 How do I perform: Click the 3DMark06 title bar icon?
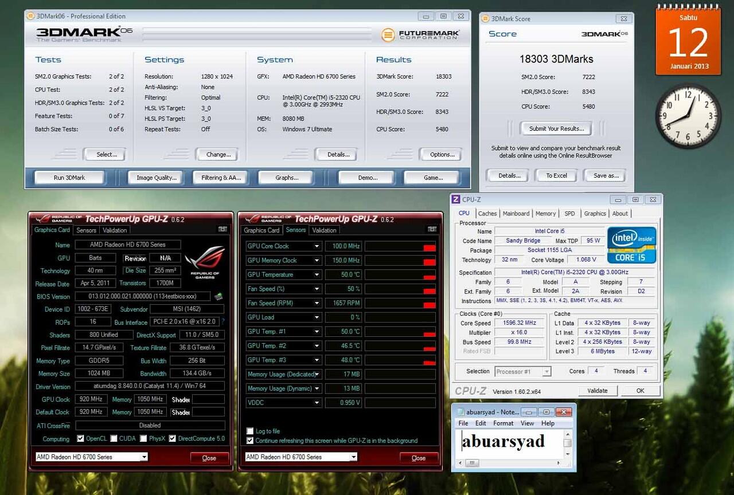pyautogui.click(x=31, y=16)
